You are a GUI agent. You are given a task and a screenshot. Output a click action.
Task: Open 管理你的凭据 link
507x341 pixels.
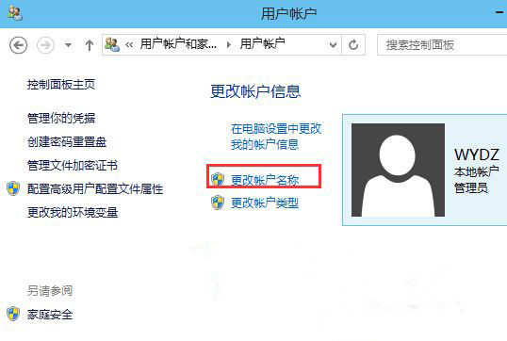(61, 118)
